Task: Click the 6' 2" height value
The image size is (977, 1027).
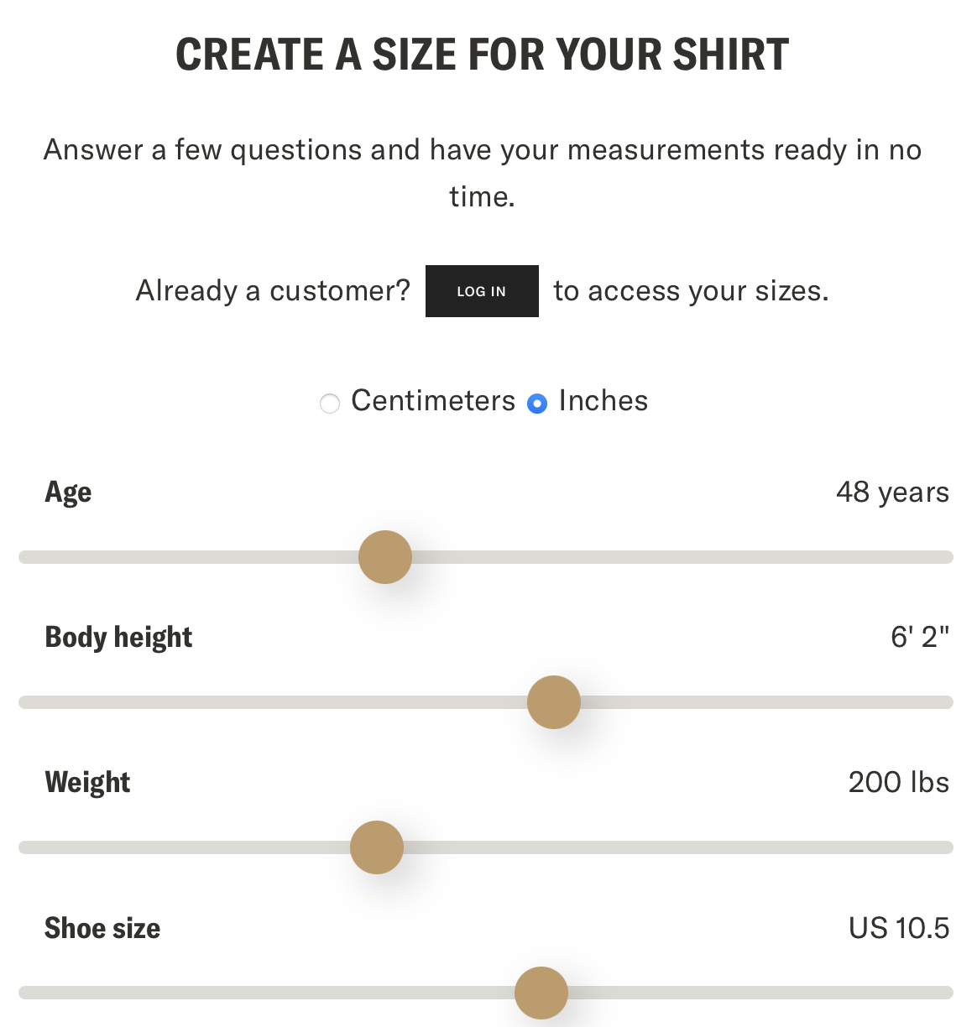Action: point(920,638)
